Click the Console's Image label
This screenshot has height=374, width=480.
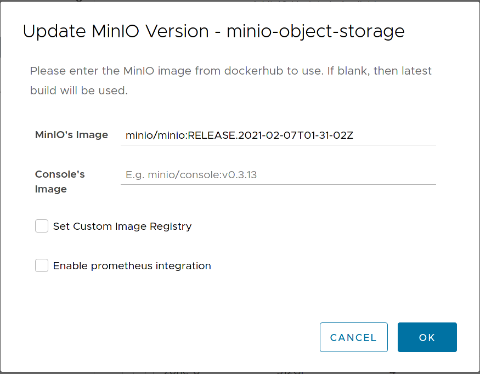pyautogui.click(x=57, y=182)
